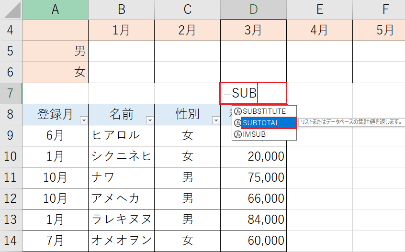Select the 男 label cell in row 5
The width and height of the screenshot is (405, 252).
[x=55, y=51]
